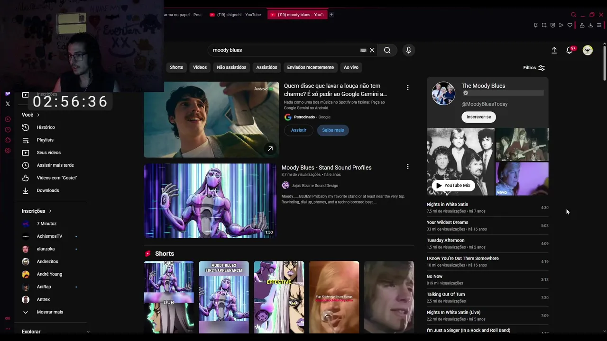Open the account avatar menu
The image size is (607, 341).
(x=588, y=50)
